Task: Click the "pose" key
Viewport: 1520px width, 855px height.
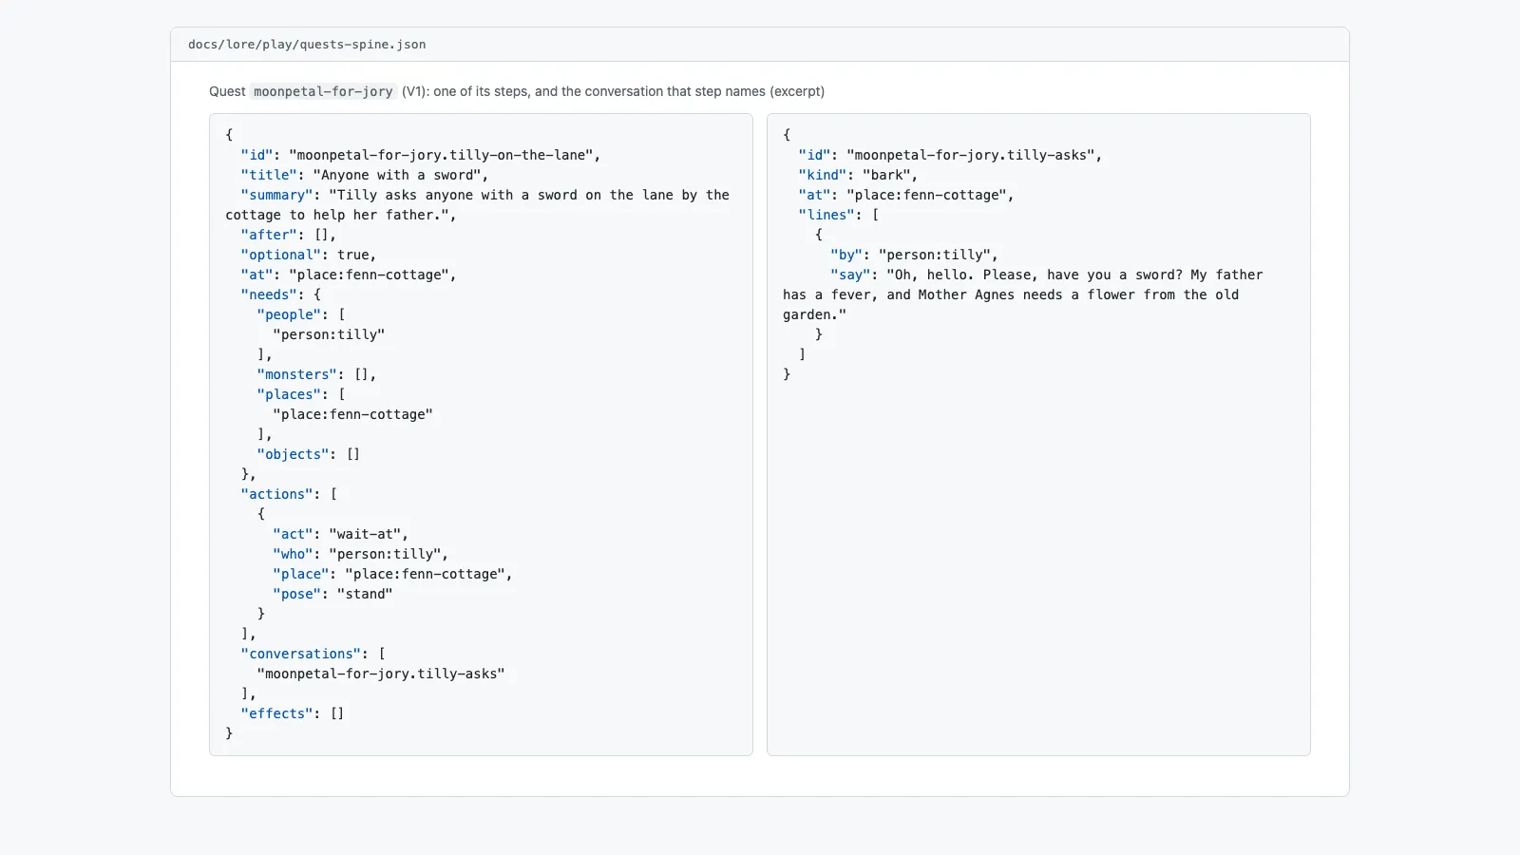Action: click(x=297, y=594)
